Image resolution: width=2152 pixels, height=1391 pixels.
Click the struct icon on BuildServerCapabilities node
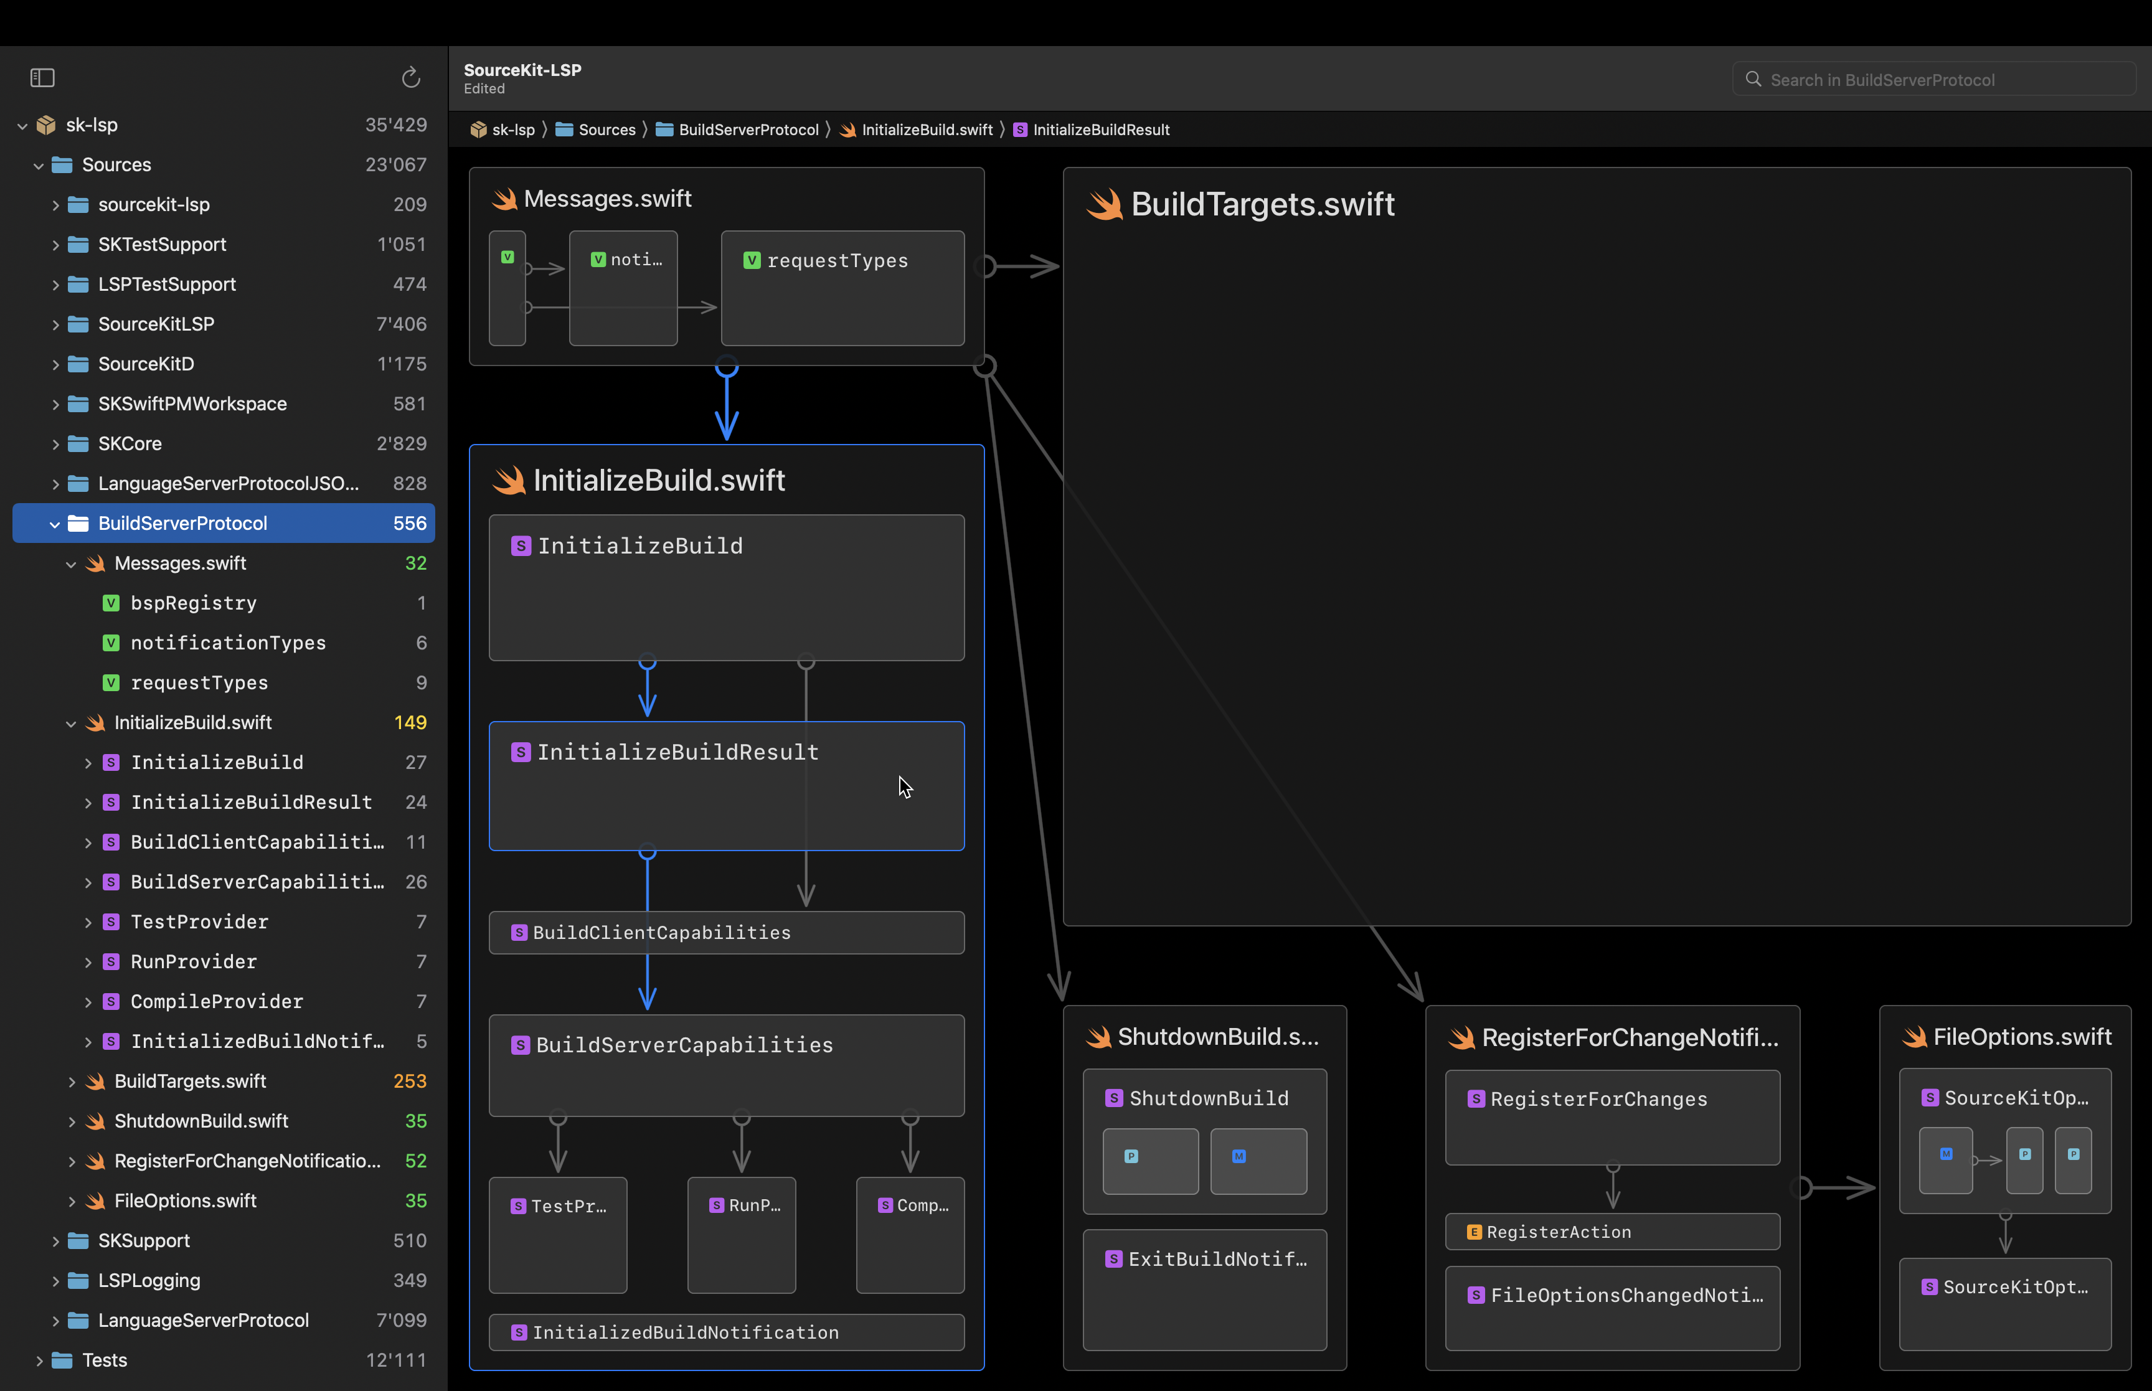520,1045
